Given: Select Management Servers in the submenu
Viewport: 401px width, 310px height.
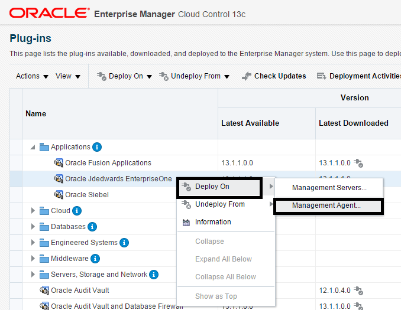Looking at the screenshot, I should click(x=329, y=188).
